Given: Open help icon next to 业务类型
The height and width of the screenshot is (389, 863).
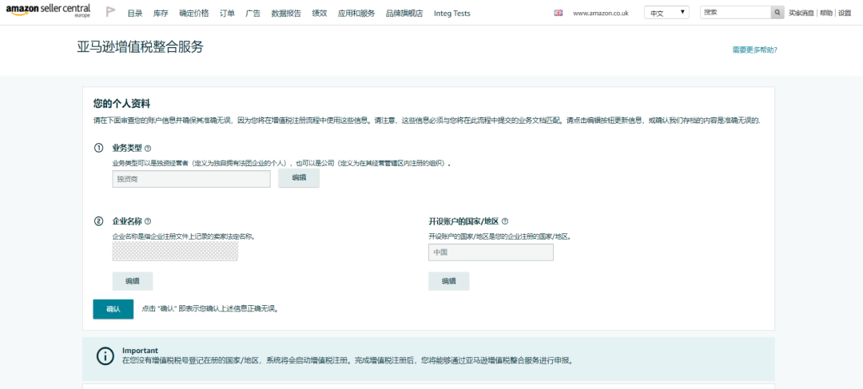Looking at the screenshot, I should pyautogui.click(x=148, y=149).
